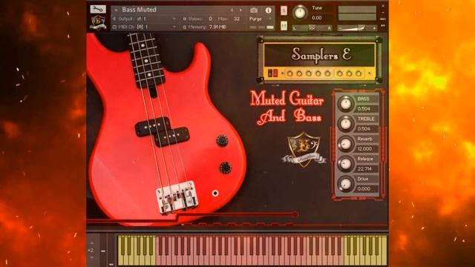Image resolution: width=475 pixels, height=267 pixels.
Task: Open the AUX sends button
Action: click(x=383, y=19)
